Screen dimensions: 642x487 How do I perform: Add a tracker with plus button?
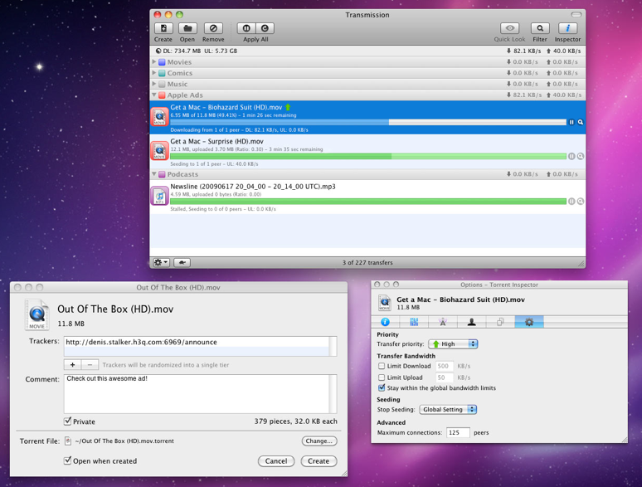(x=72, y=364)
